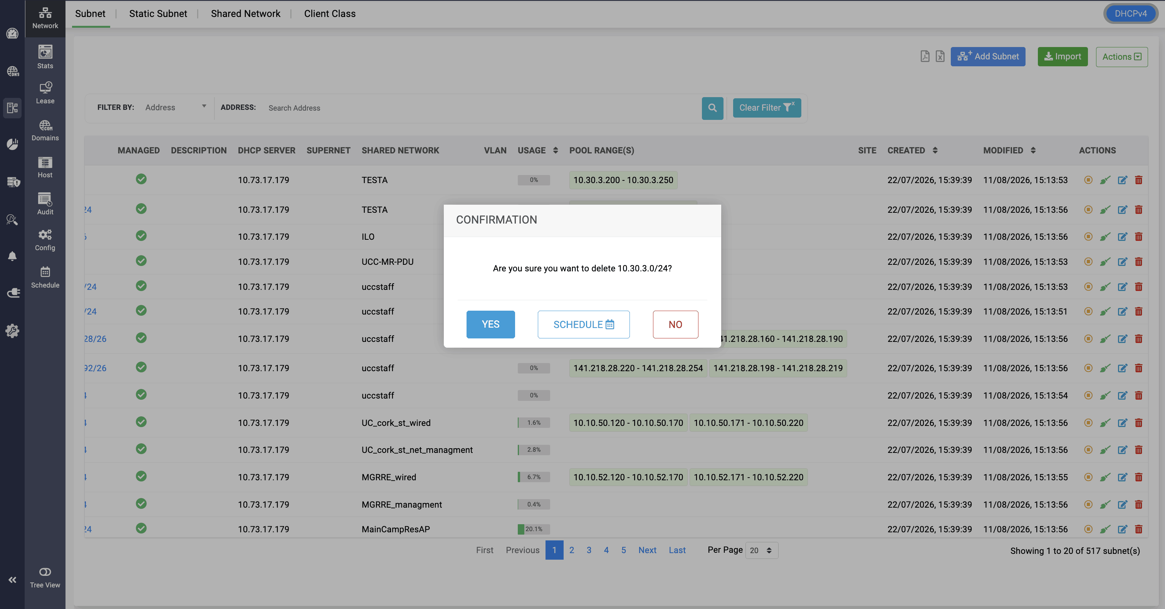Switch to the Client Class tab

[330, 13]
